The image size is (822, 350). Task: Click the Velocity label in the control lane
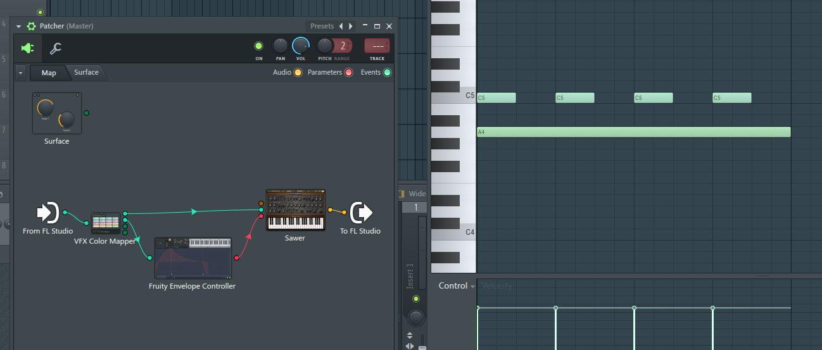497,286
